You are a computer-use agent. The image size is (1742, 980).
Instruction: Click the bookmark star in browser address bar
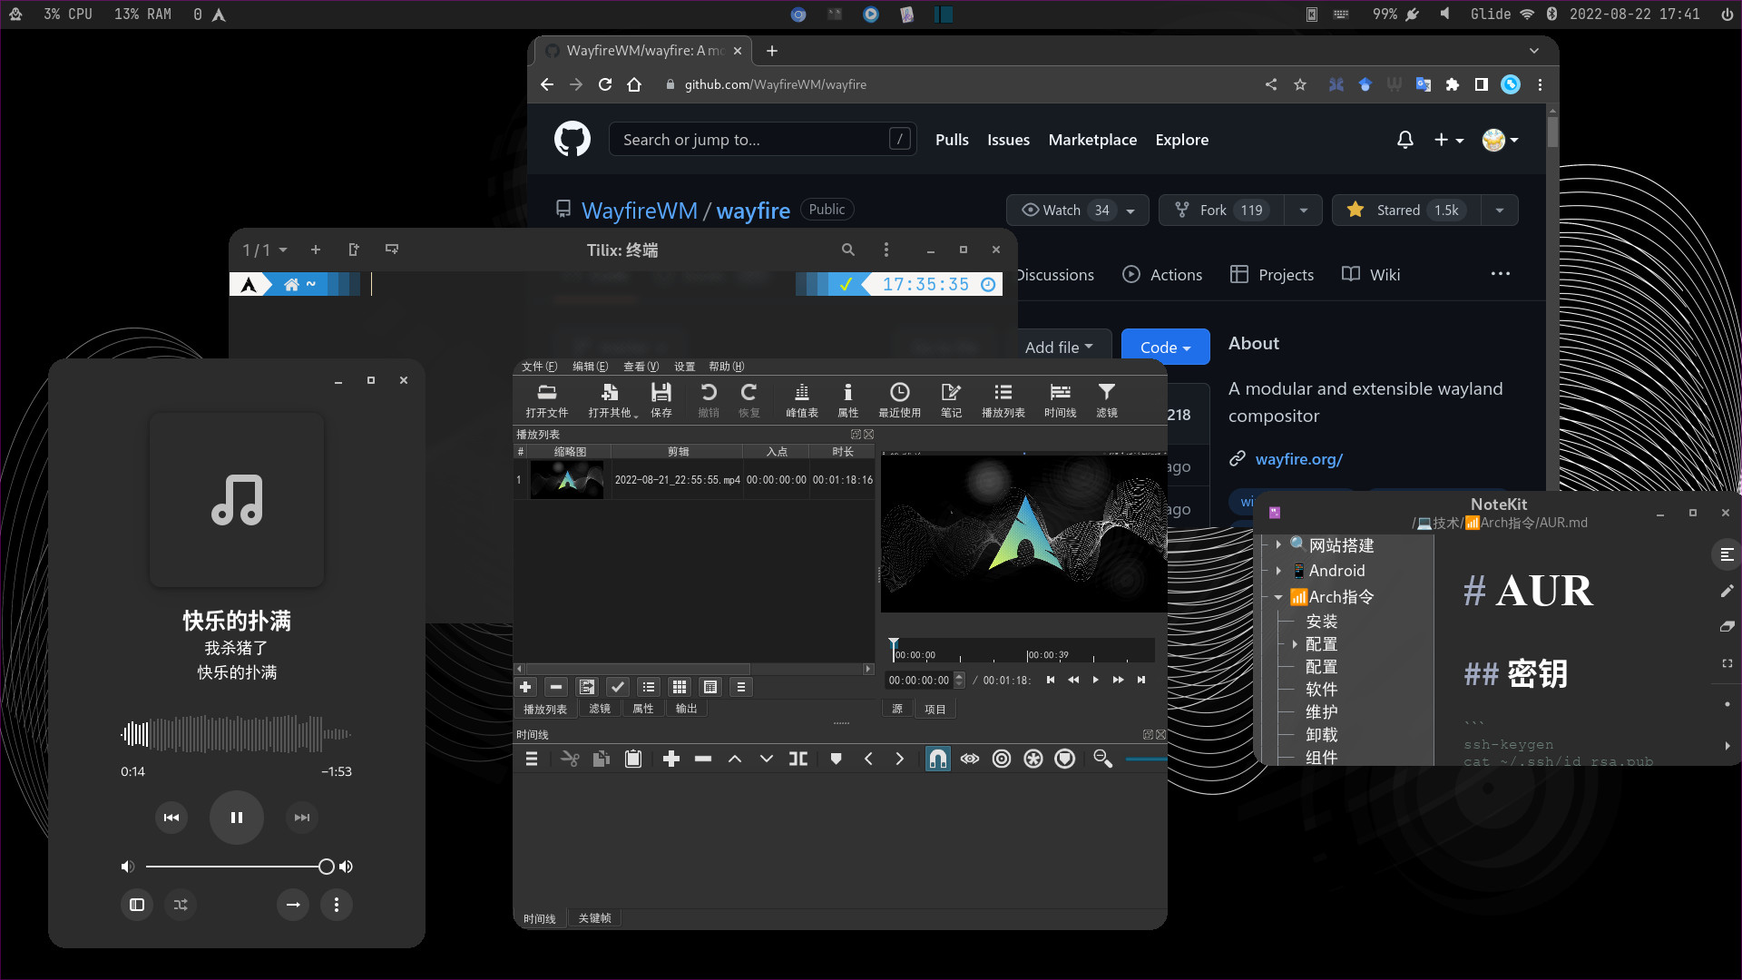pos(1300,84)
